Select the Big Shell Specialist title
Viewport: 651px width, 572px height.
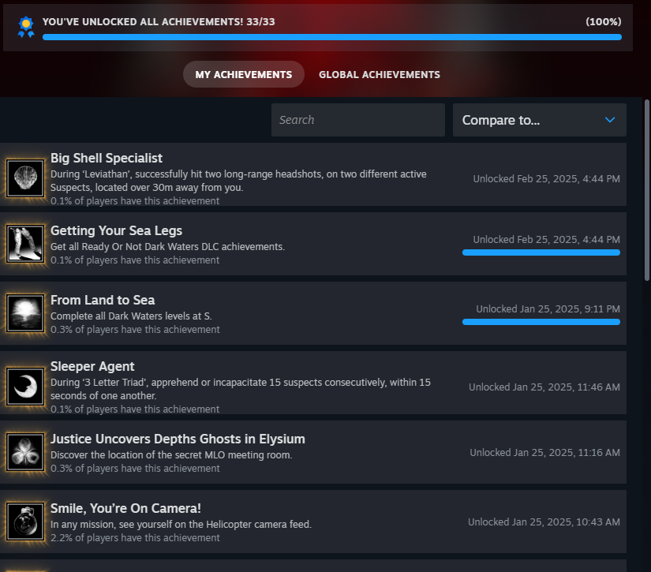click(x=107, y=158)
